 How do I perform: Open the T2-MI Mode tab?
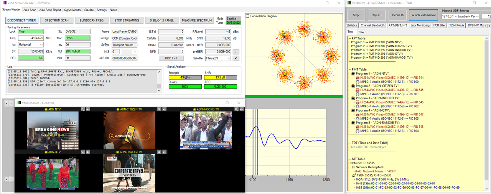pos(457,25)
